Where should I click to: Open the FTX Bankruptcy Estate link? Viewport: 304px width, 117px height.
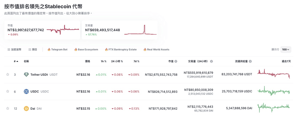[121, 50]
